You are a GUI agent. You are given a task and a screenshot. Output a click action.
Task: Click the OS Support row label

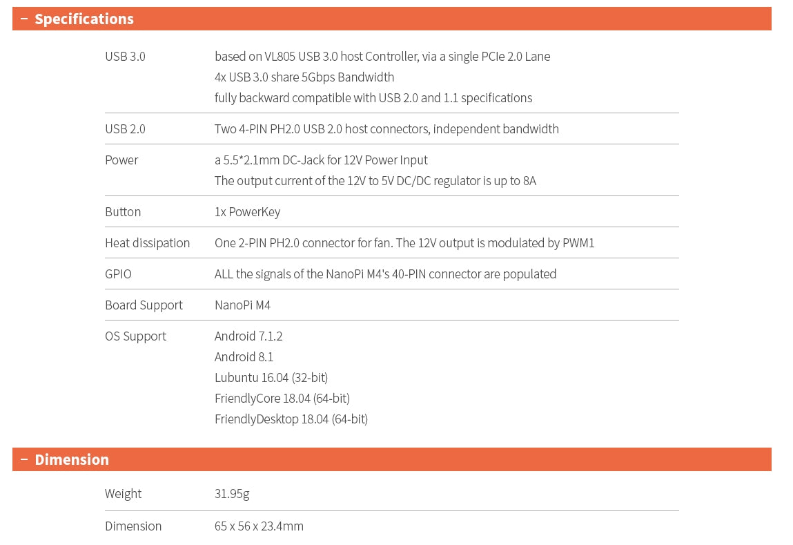point(135,336)
